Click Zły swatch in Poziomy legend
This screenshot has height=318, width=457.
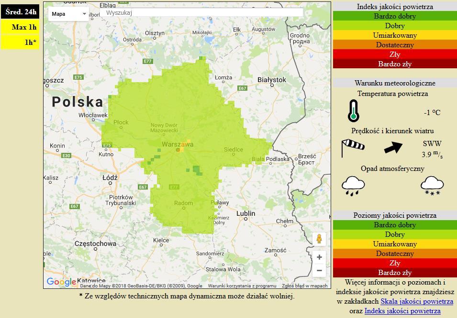(395, 263)
